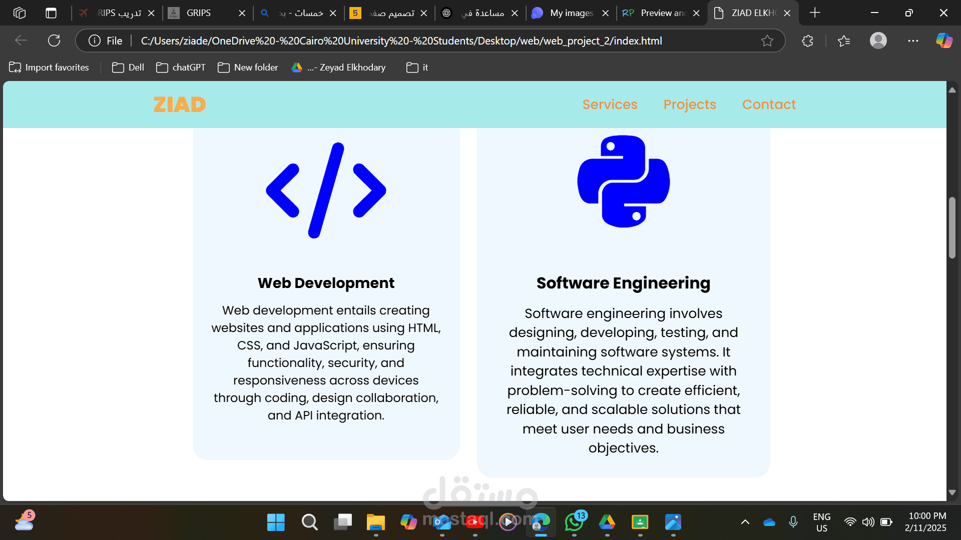Open the Settings and more menu

[x=913, y=41]
